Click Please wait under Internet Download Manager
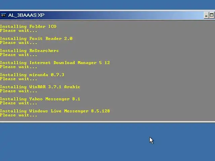 click(x=18, y=67)
